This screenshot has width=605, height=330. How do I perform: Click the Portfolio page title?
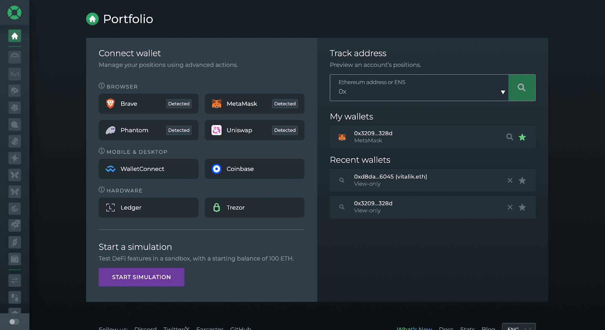(x=128, y=19)
